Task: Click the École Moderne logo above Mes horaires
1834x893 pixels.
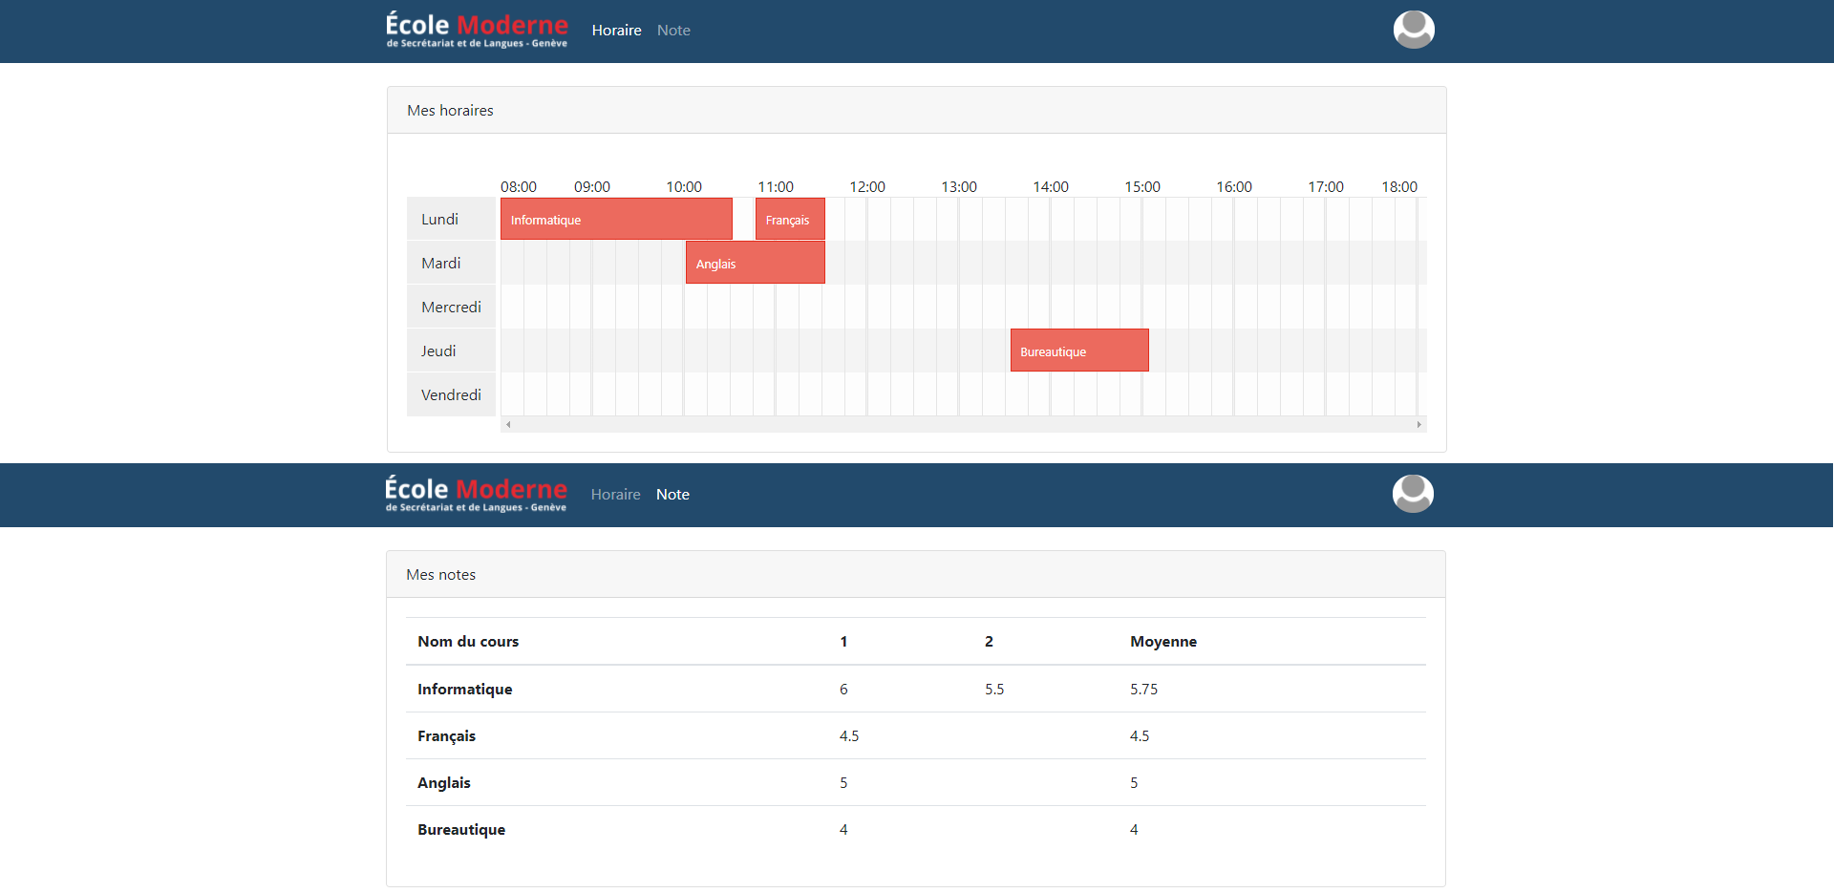Action: (x=477, y=30)
